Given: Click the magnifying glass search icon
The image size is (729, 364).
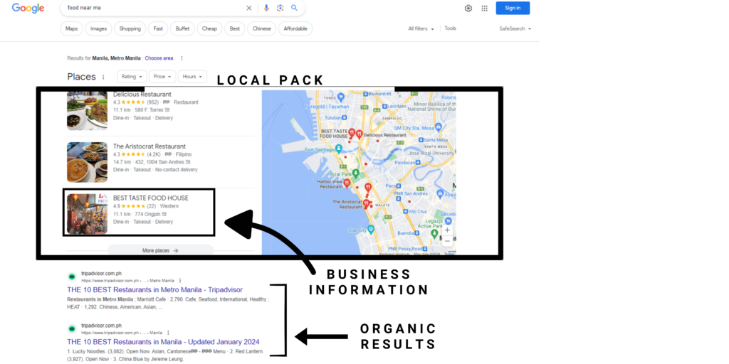Looking at the screenshot, I should click(293, 8).
